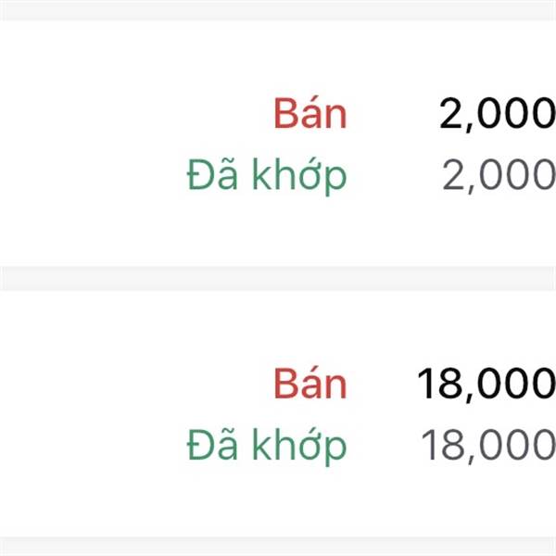Click the red "Bán" label of the 18,000 order

(x=310, y=384)
